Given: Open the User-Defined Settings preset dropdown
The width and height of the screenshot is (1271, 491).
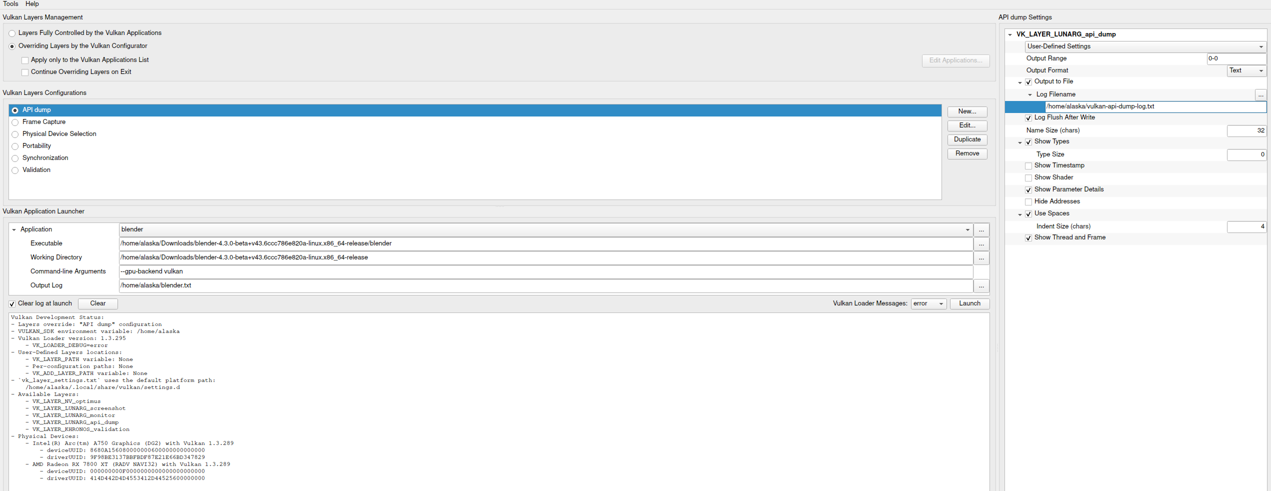Looking at the screenshot, I should click(x=1145, y=46).
